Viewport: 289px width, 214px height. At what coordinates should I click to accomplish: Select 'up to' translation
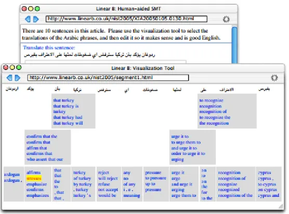[x=150, y=183]
